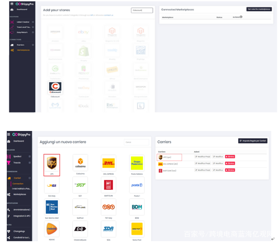Click Elimina for Bartolini row
Viewport: 278px width, 242px height.
tap(230, 170)
